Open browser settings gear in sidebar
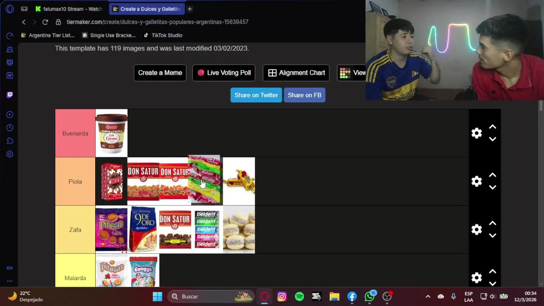544x306 pixels. (10, 154)
